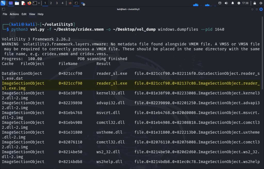Click address 0x8214bdb8 in ws2help row

pyautogui.click(x=70, y=162)
